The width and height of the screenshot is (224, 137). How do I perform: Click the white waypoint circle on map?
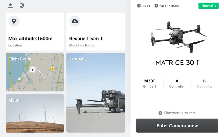click(20, 79)
